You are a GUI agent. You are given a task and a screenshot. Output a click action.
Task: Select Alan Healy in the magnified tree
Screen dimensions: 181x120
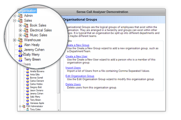click(32, 45)
